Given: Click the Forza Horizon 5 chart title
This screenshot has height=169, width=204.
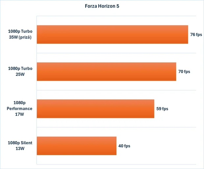Looking at the screenshot, I should 102,6.
